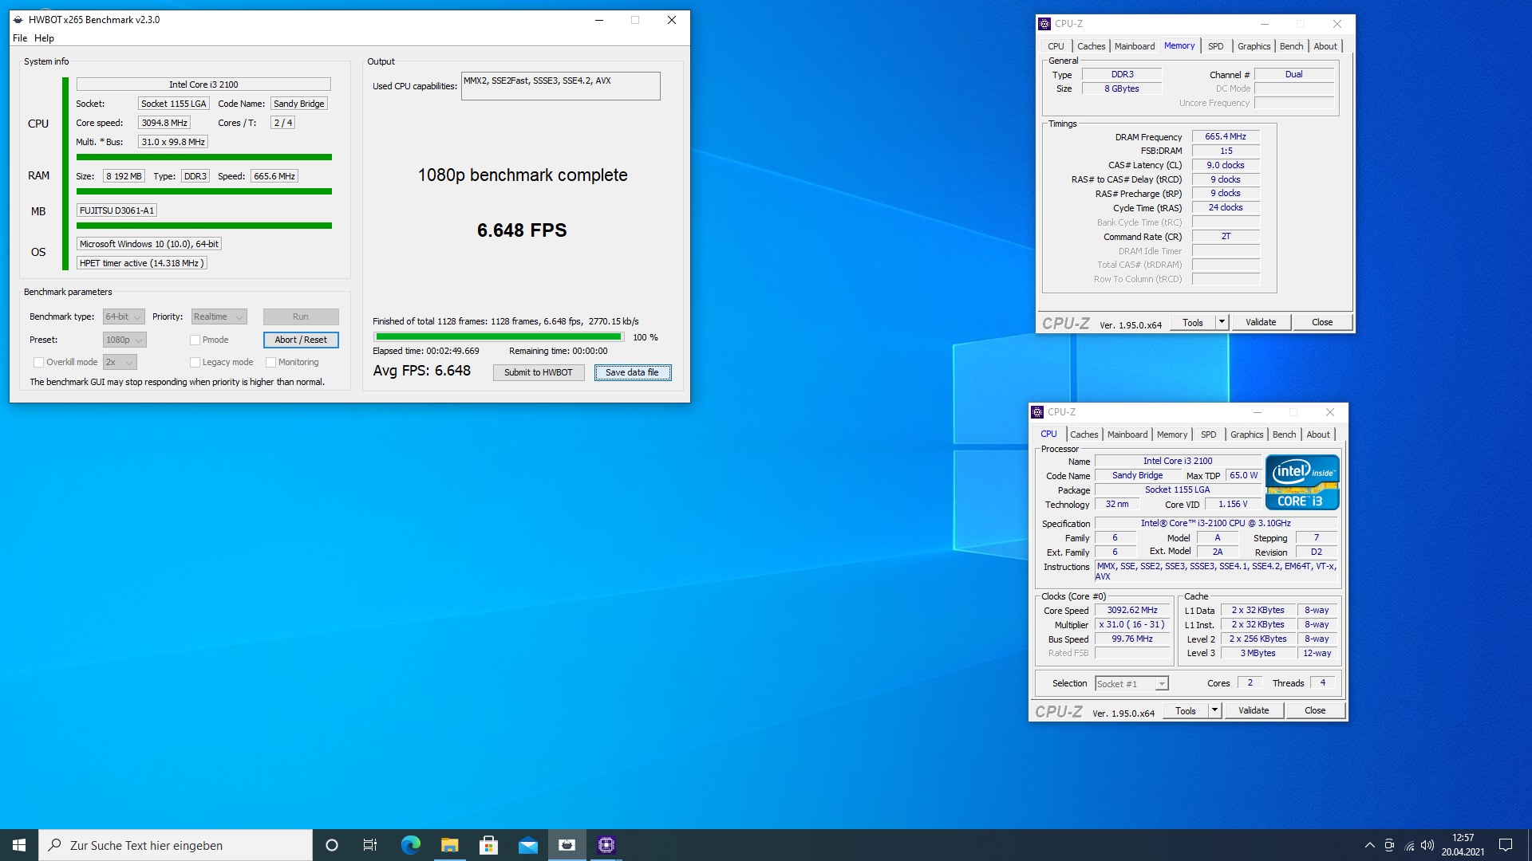Toggle the Legacy mode checkbox

pos(195,362)
